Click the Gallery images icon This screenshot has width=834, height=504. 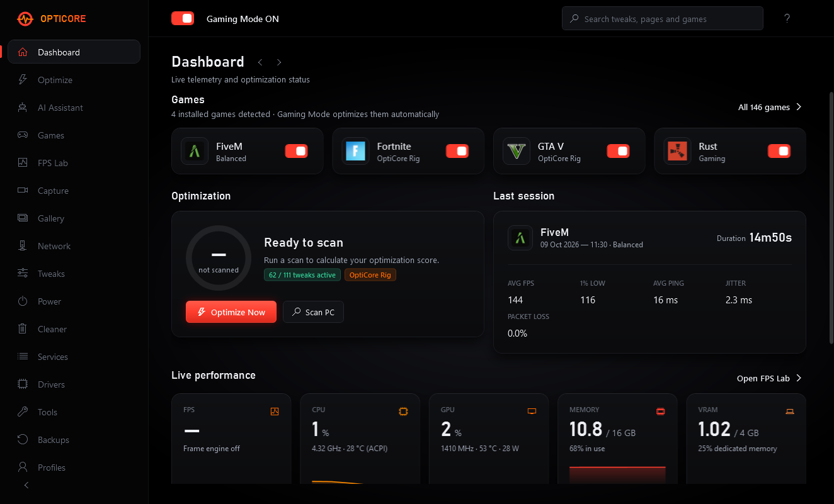click(23, 218)
